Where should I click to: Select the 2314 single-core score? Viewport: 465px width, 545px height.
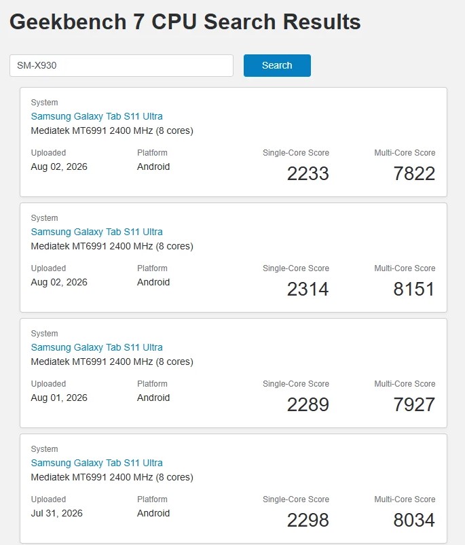(x=308, y=289)
